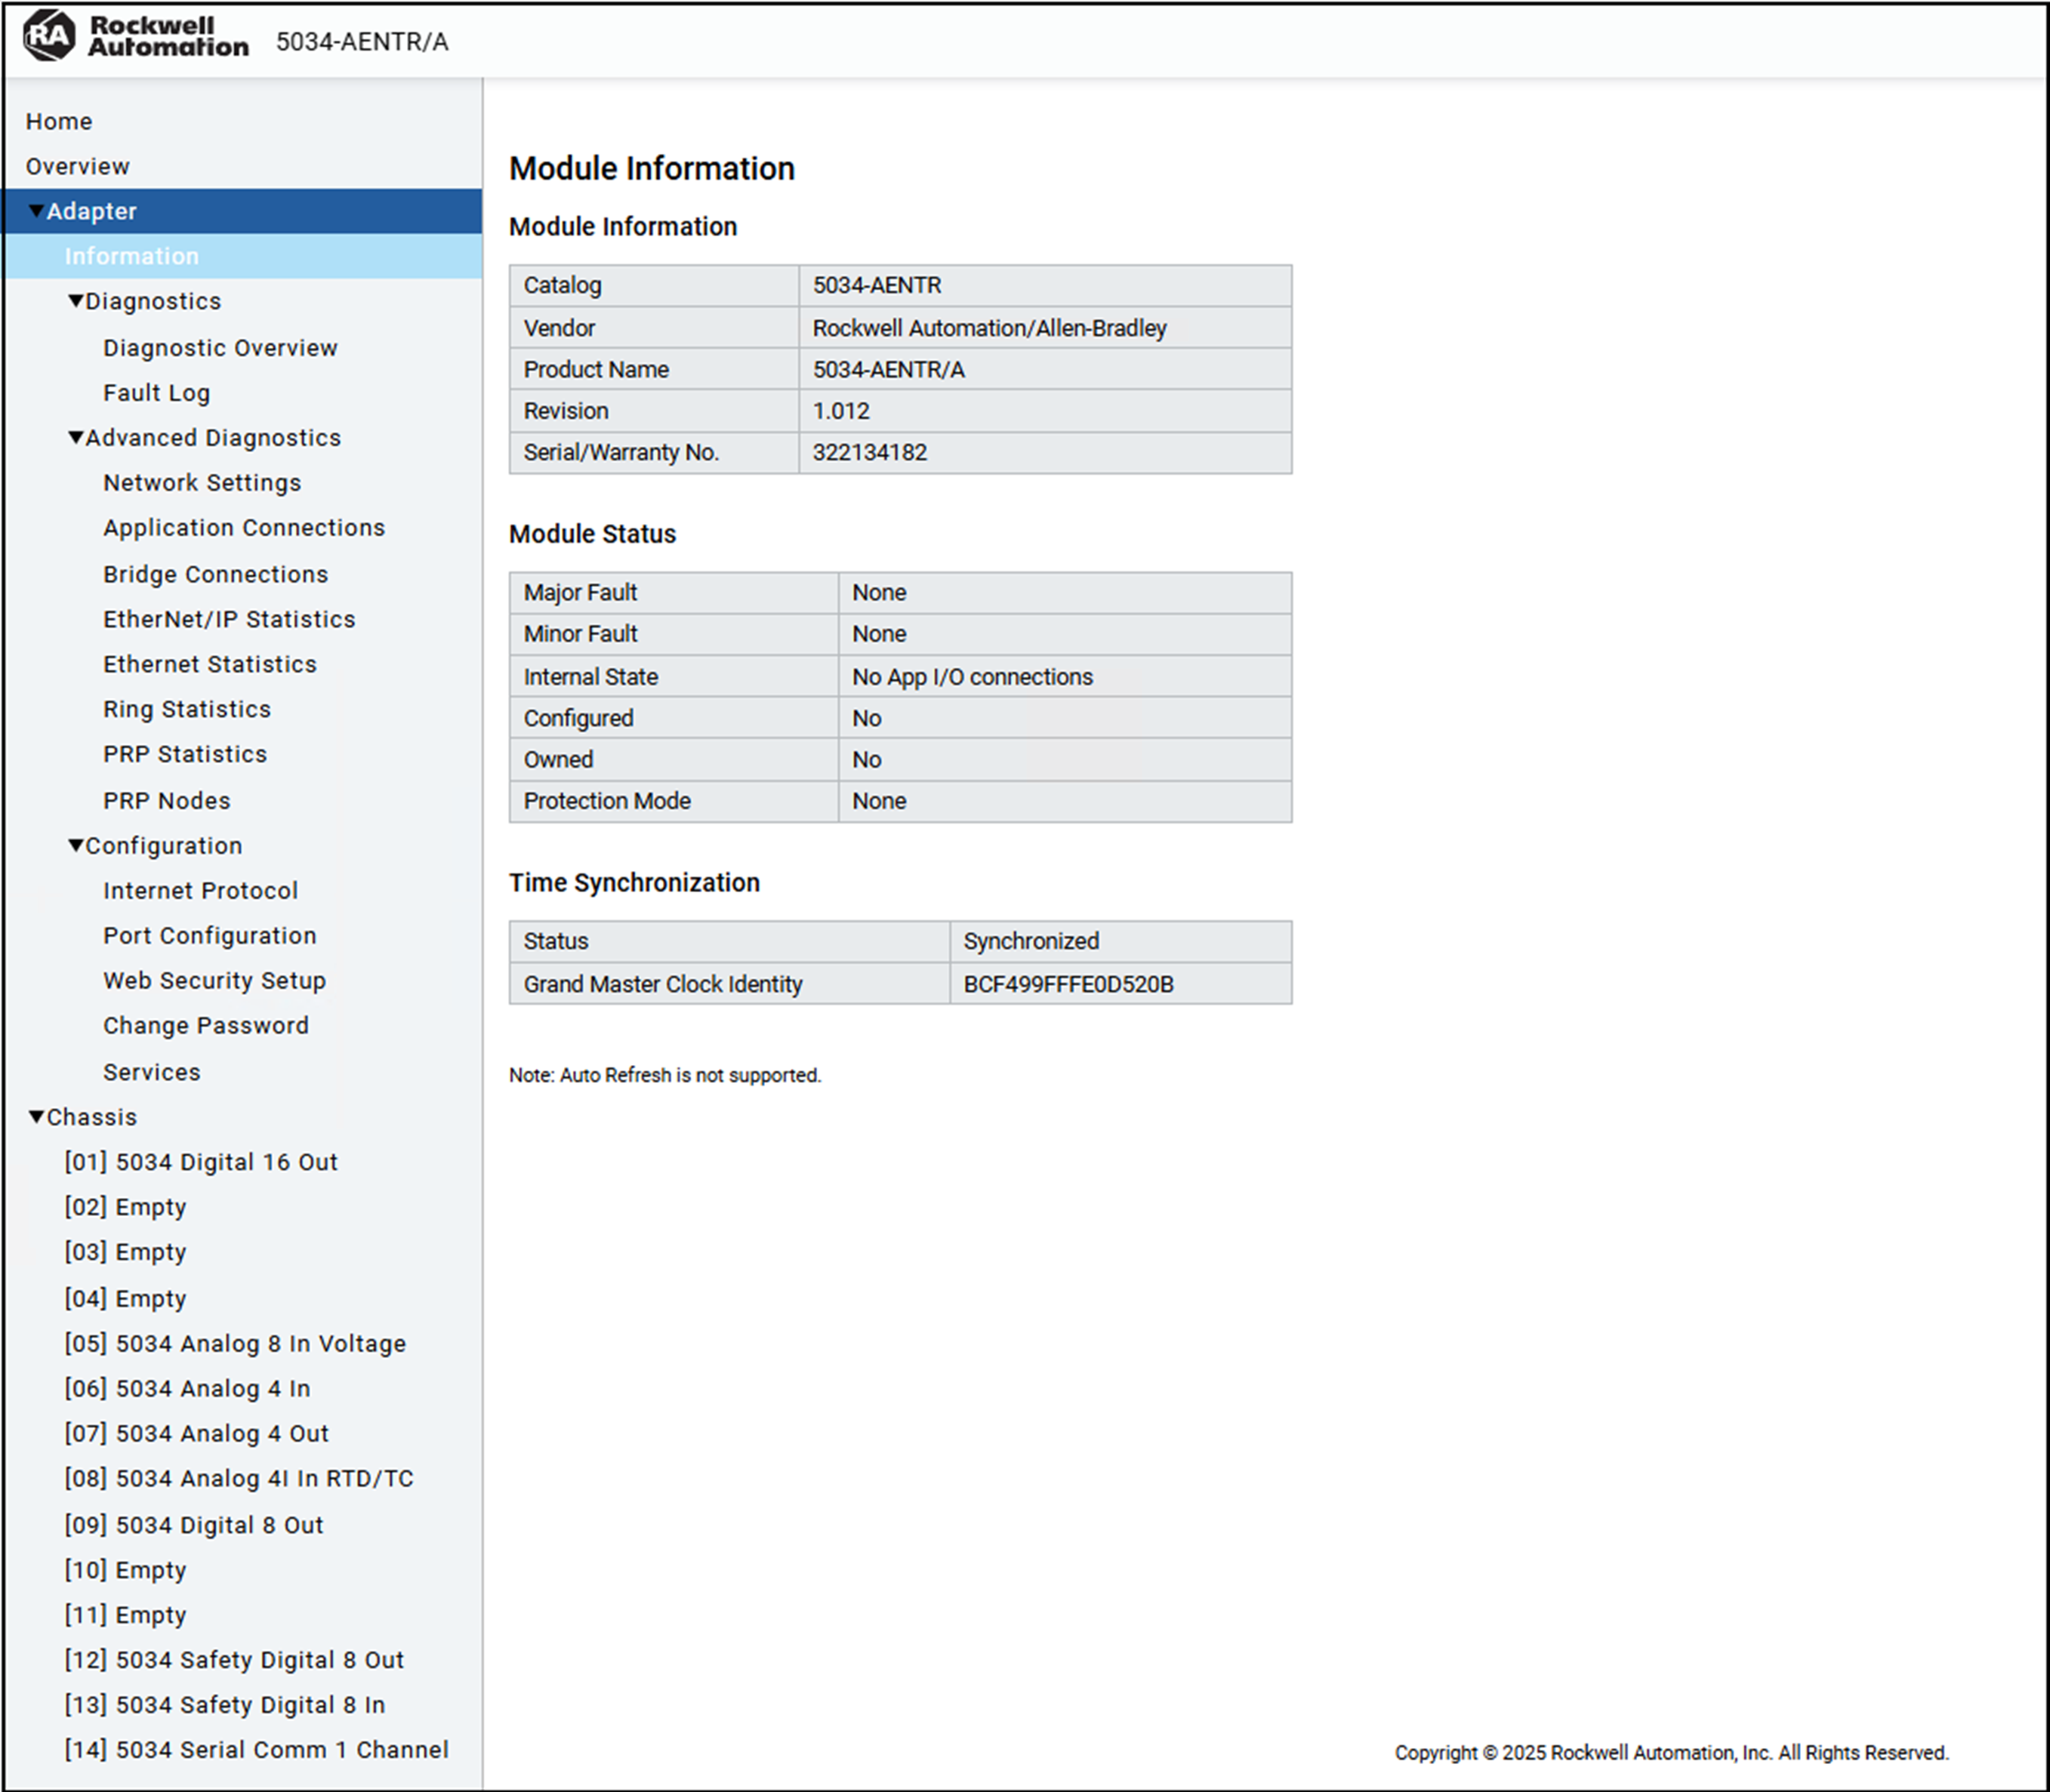Screen dimensions: 2050x1792
Task: Click the Owned value No
Action: click(x=866, y=760)
